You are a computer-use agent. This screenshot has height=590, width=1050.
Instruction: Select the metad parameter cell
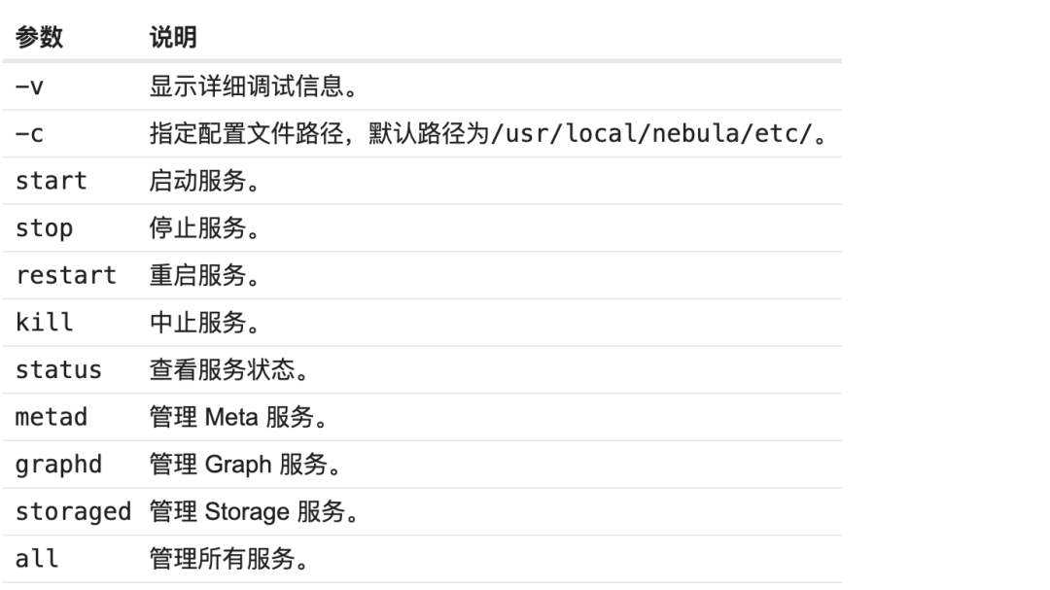tap(52, 417)
